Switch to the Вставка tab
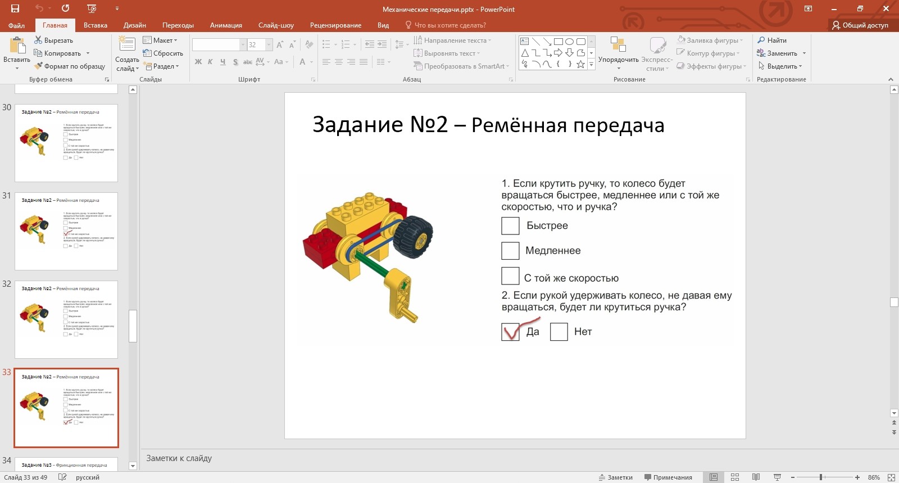 (95, 25)
